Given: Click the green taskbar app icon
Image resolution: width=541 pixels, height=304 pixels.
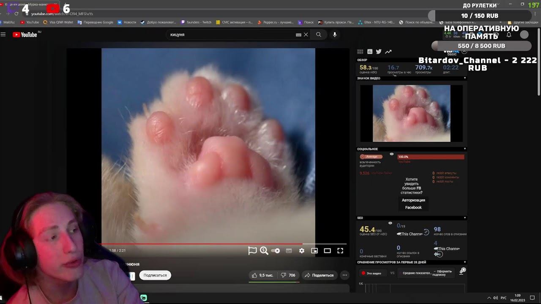Looking at the screenshot, I should tap(144, 298).
